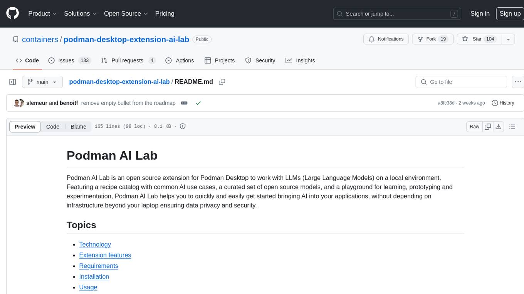524x294 pixels.
Task: Select the Code view
Action: [53, 127]
